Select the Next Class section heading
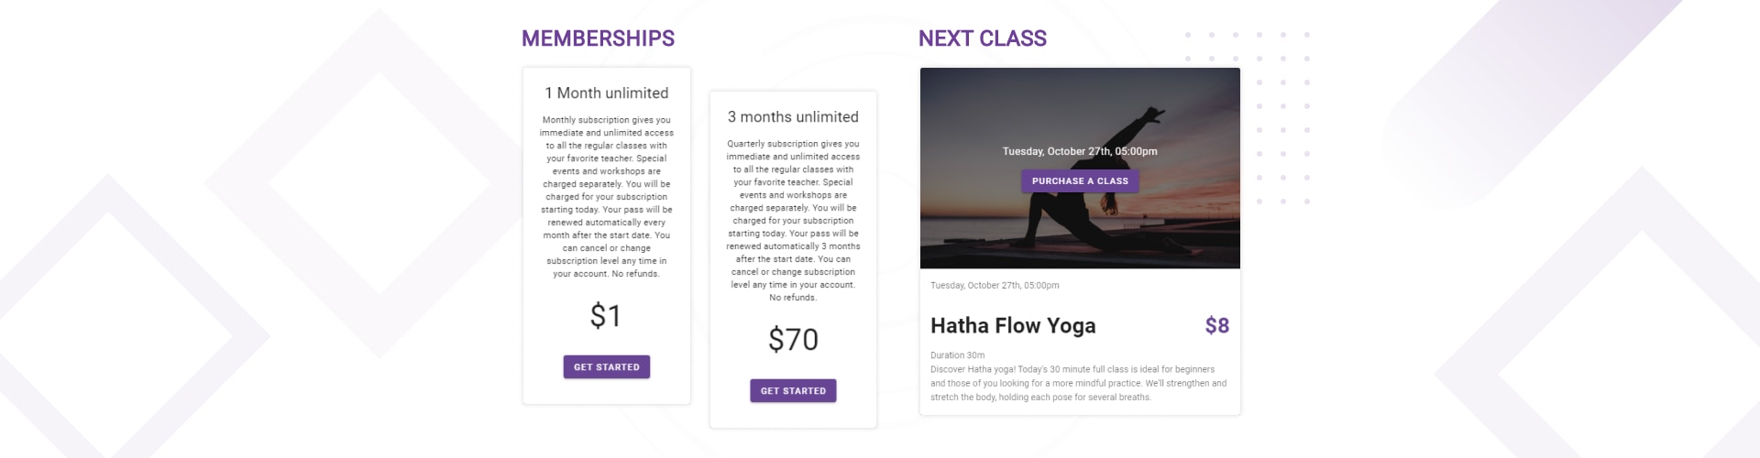 coord(983,38)
